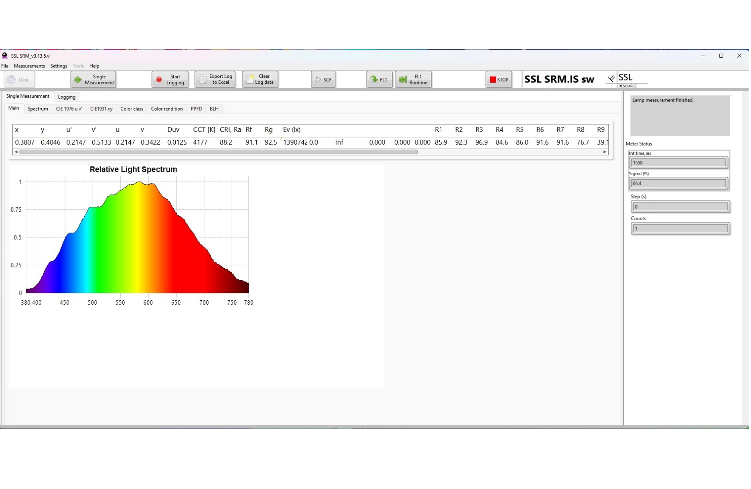
Task: Click the results table left scroll arrow
Action: [x=16, y=152]
